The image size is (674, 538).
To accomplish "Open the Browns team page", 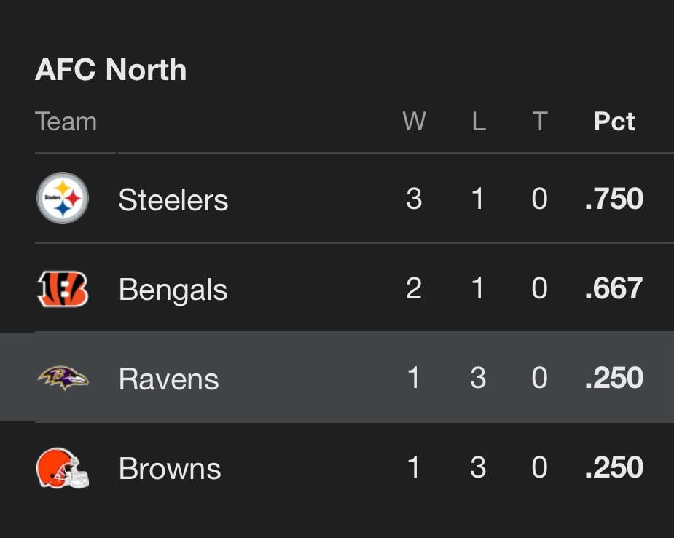I will click(x=170, y=468).
